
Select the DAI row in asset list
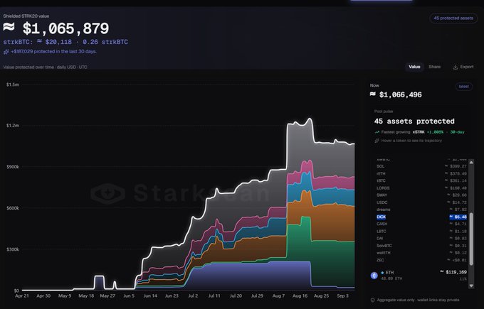(421, 239)
